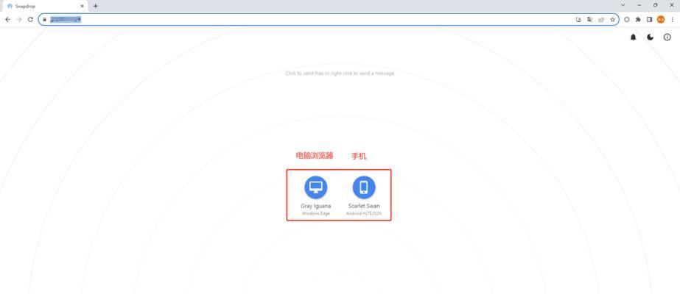Click the 'Android HLTE202N' device label
680x294 pixels.
coord(364,214)
